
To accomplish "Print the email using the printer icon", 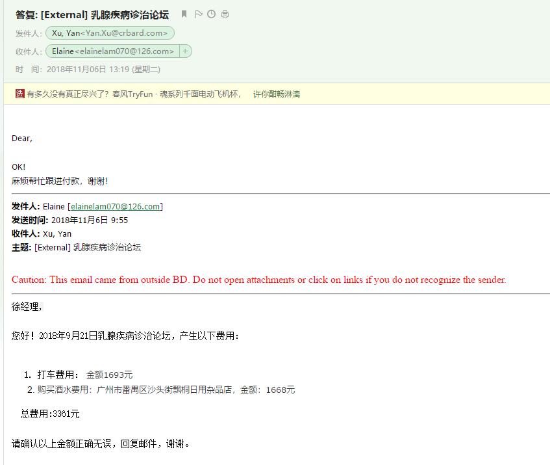I will click(225, 14).
